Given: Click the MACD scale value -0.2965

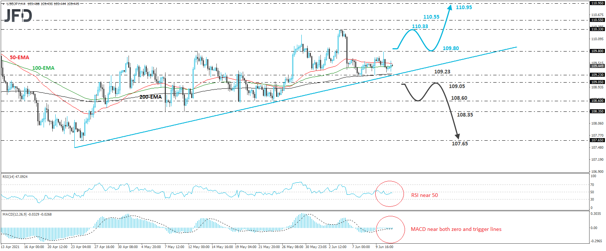Looking at the screenshot, I should coord(596,241).
